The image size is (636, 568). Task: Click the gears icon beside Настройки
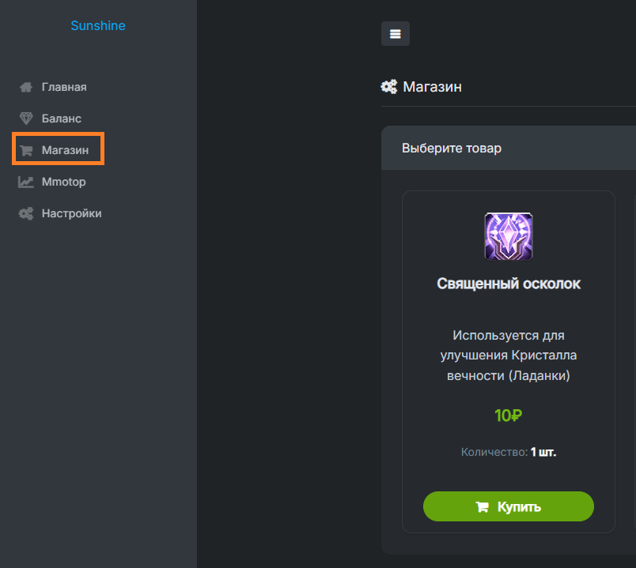click(x=26, y=213)
